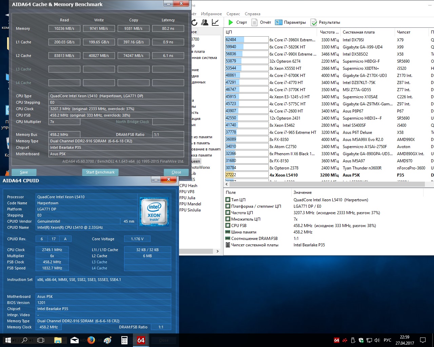Open Calculator from the taskbar
The height and width of the screenshot is (347, 434).
point(124,340)
